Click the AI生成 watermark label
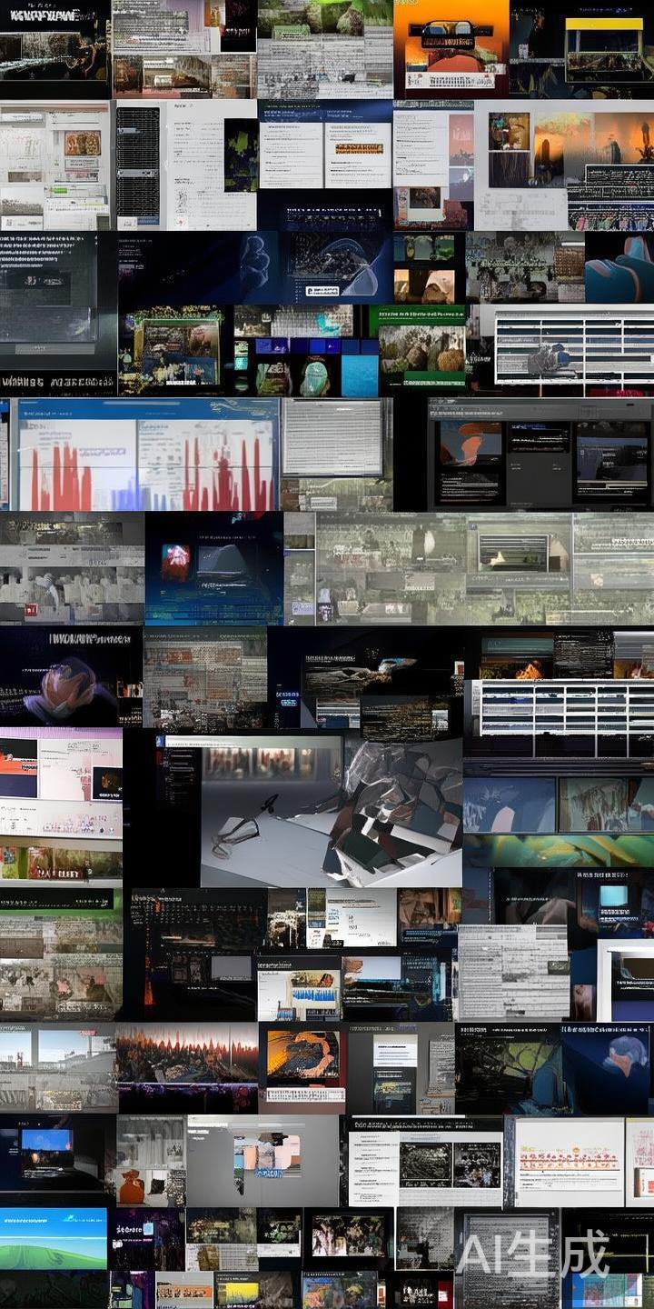This screenshot has height=1309, width=654. pos(533,1255)
